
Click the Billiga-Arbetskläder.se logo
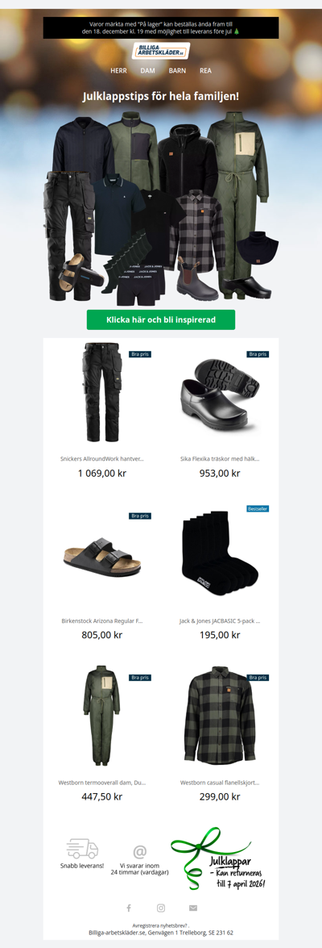pos(161,50)
